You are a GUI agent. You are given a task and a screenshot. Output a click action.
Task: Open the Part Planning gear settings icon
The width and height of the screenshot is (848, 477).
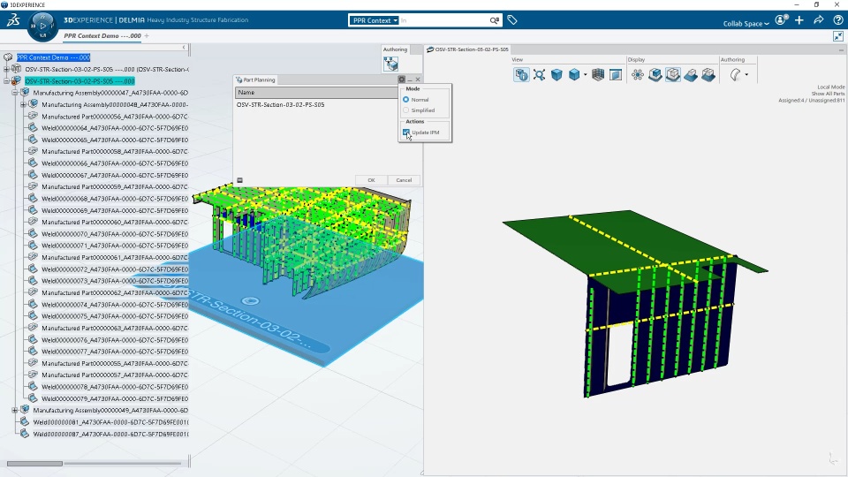pos(401,79)
